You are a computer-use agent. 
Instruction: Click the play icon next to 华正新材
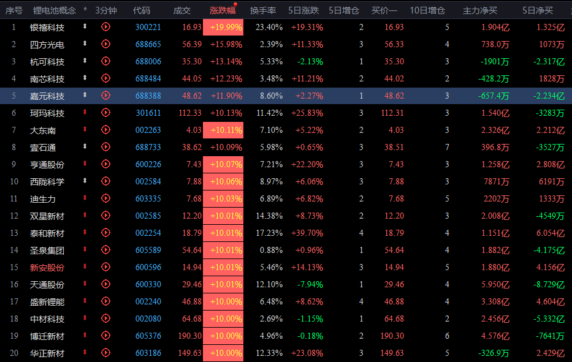pyautogui.click(x=105, y=352)
